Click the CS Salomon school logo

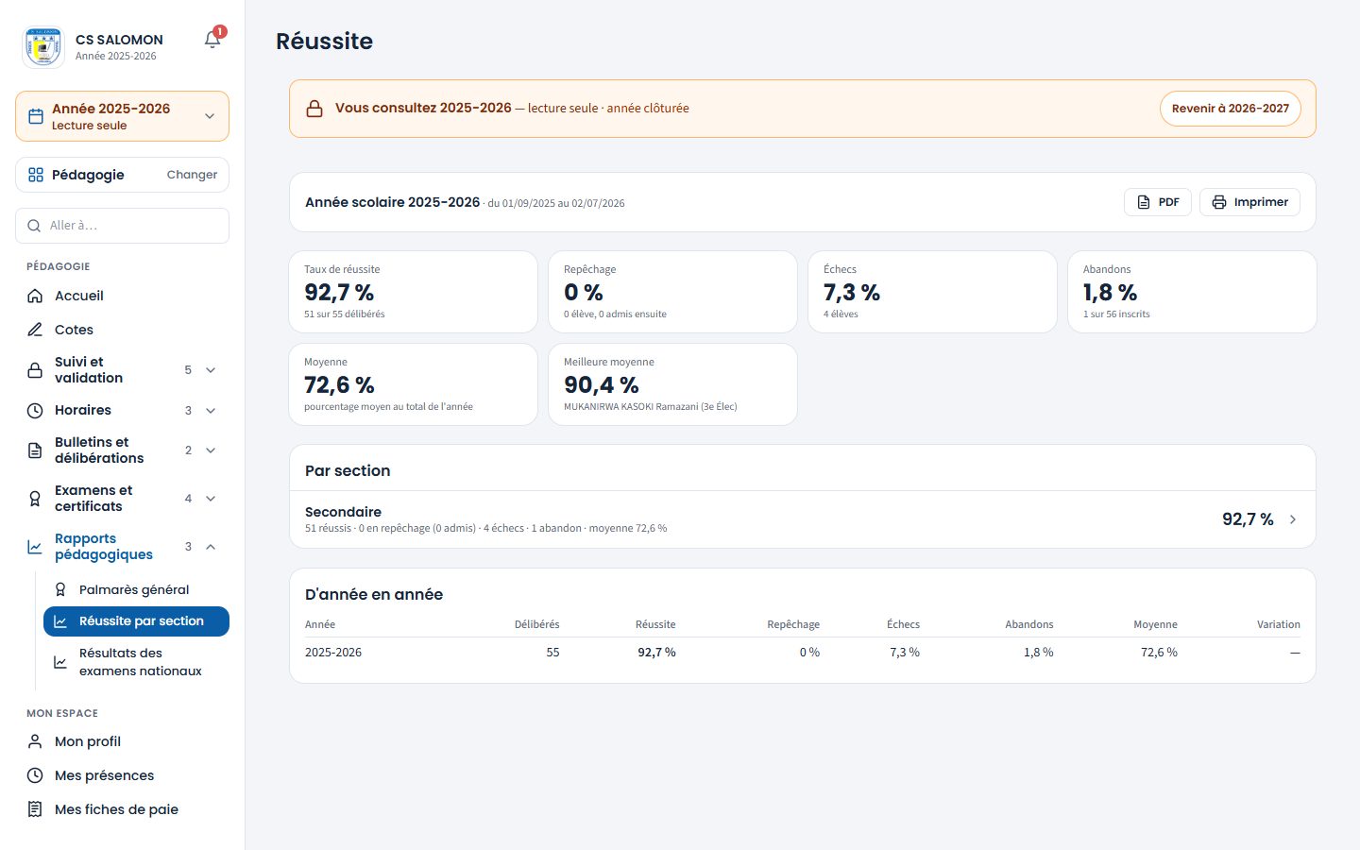coord(42,46)
